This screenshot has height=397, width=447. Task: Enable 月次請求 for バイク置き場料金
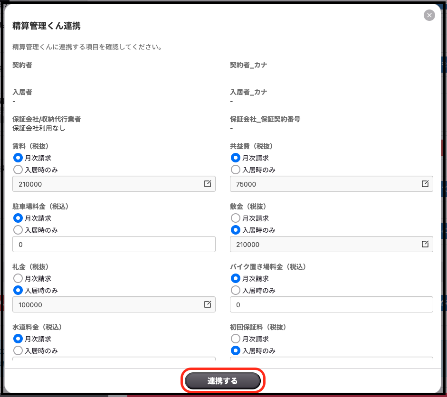(x=235, y=278)
